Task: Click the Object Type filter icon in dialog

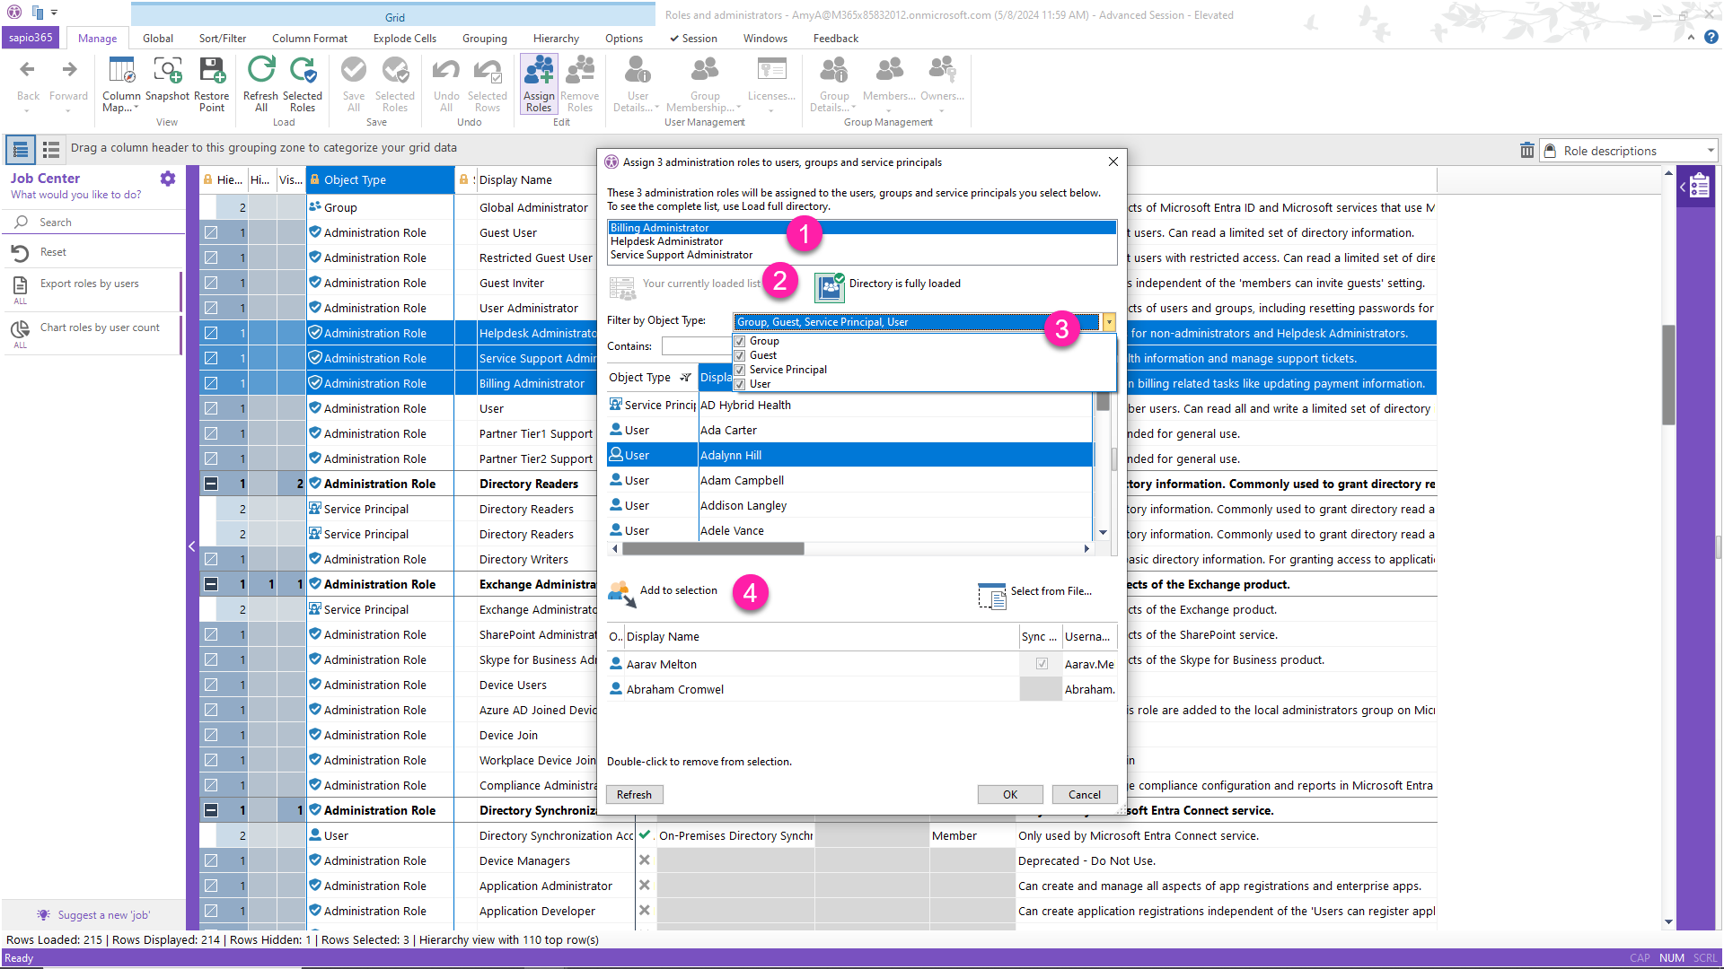Action: [x=686, y=378]
